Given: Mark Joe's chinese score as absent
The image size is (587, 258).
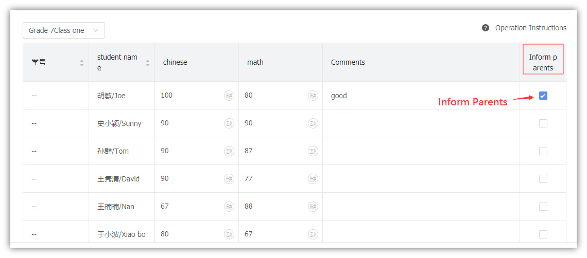Looking at the screenshot, I should [229, 96].
